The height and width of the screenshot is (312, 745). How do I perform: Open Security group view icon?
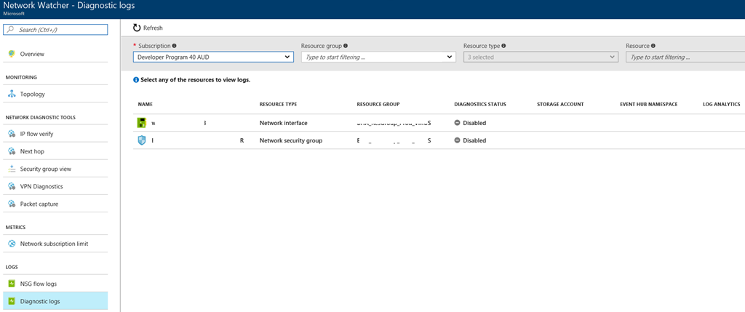(12, 169)
